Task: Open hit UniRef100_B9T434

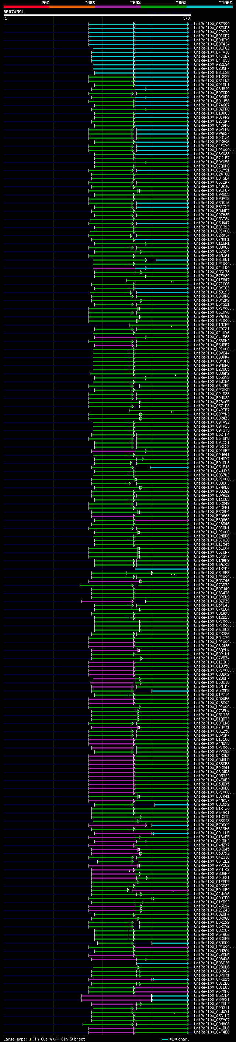Action: (212, 44)
